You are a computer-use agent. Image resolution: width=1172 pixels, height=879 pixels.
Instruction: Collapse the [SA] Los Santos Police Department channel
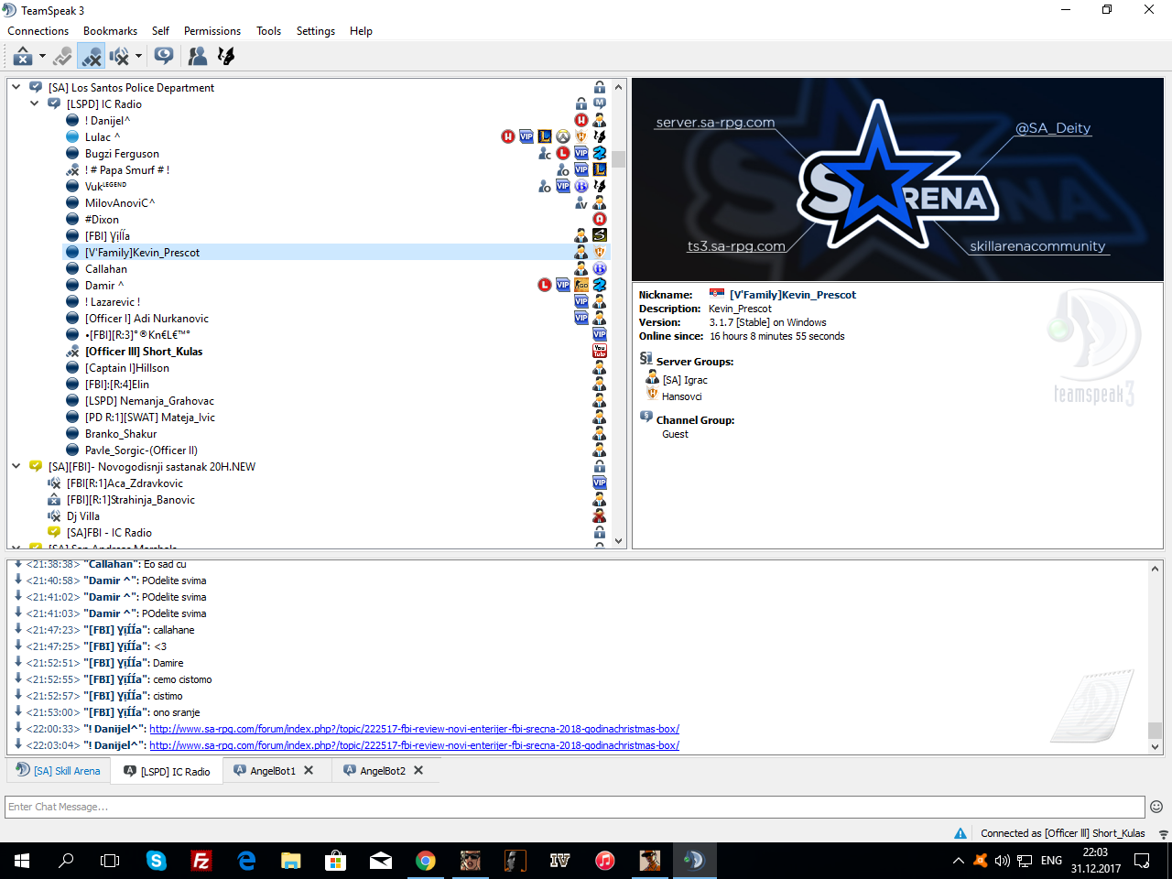click(x=16, y=88)
